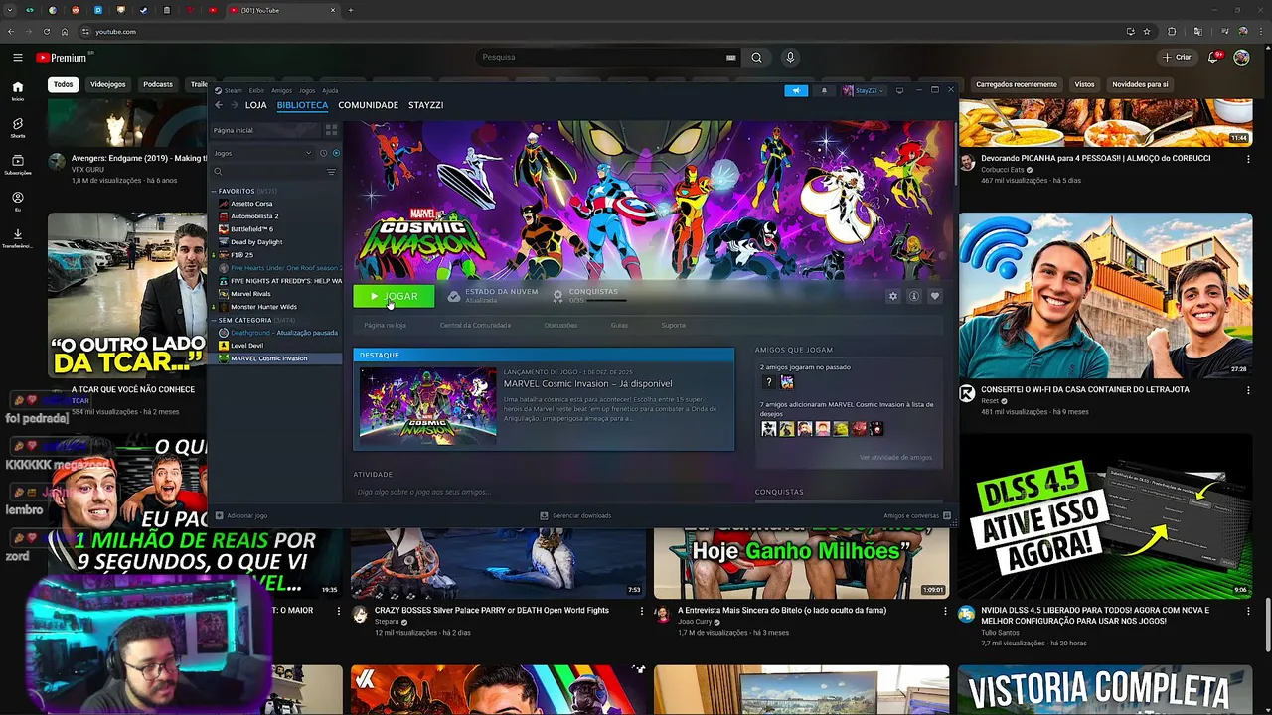Click YouTube voice search microphone
Viewport: 1272px width, 715px height.
pyautogui.click(x=790, y=58)
